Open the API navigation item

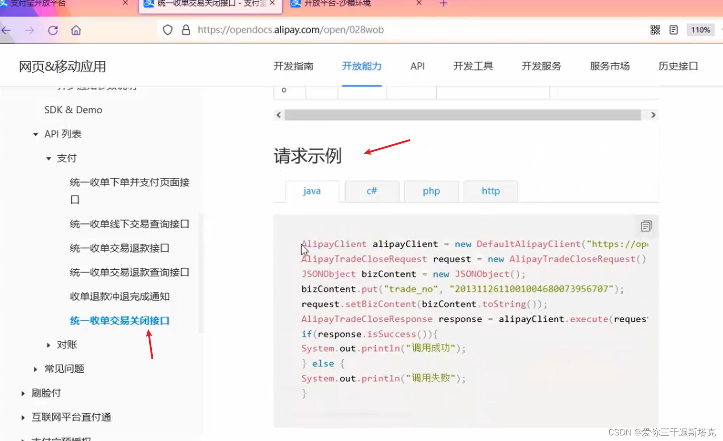pos(417,66)
